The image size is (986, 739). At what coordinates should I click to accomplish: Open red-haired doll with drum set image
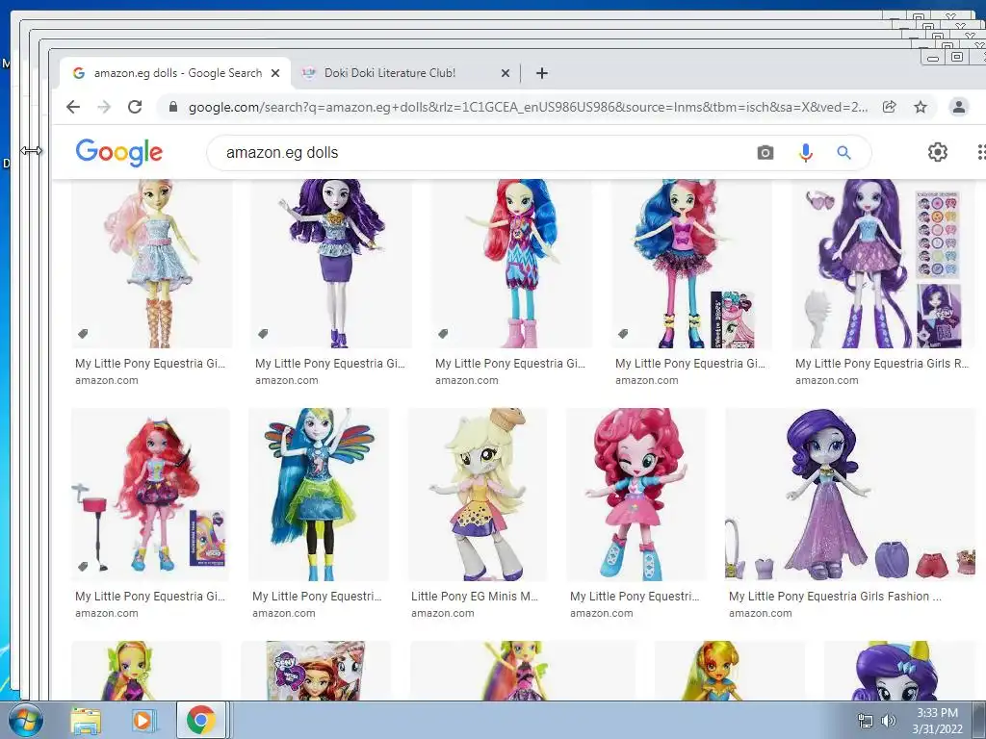(150, 495)
